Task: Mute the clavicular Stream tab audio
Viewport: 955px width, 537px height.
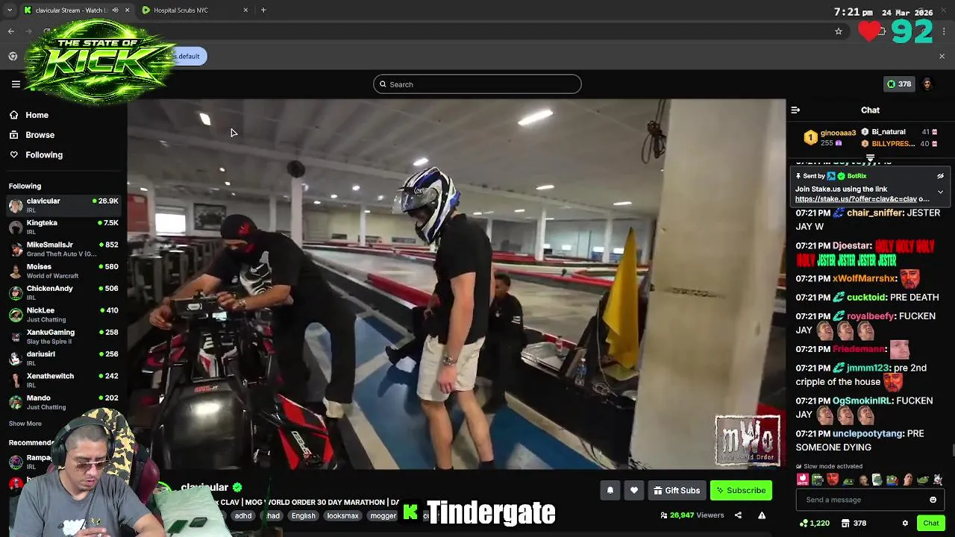Action: (115, 10)
